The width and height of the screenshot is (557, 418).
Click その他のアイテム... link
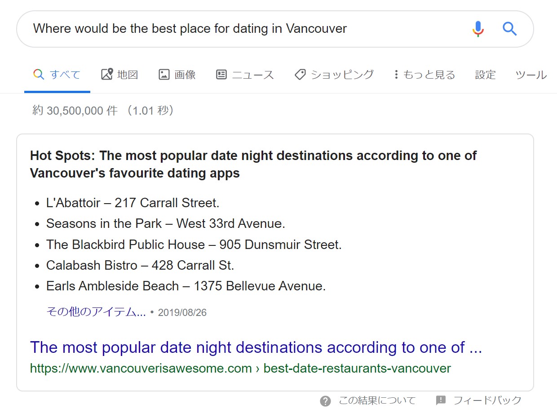pos(96,312)
